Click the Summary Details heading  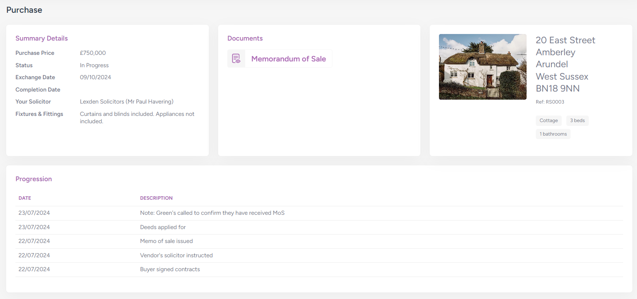click(42, 38)
